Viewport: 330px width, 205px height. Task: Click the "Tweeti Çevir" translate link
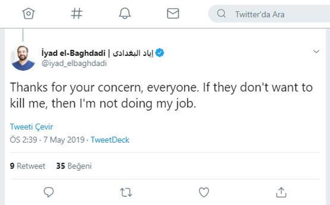pyautogui.click(x=31, y=127)
